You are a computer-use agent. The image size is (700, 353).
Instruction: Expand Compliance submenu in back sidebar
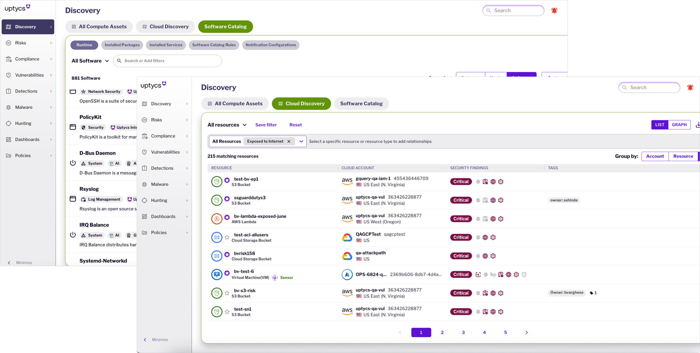pyautogui.click(x=51, y=59)
